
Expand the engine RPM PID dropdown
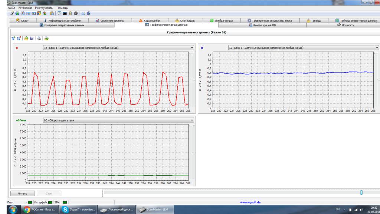pyautogui.click(x=192, y=120)
